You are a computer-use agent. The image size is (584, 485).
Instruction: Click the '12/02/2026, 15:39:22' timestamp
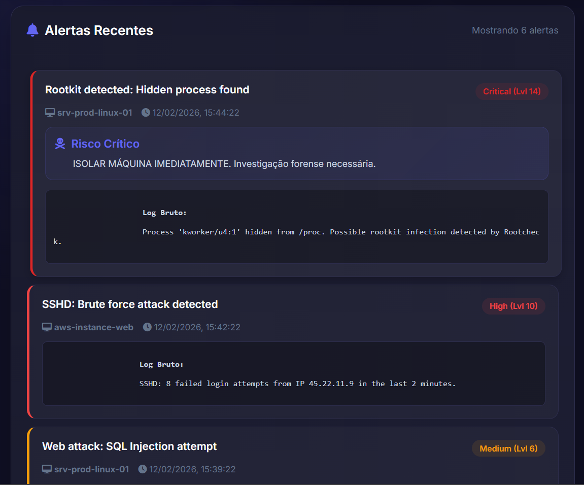pos(193,469)
